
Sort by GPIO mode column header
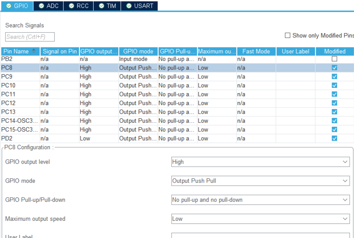[138, 52]
